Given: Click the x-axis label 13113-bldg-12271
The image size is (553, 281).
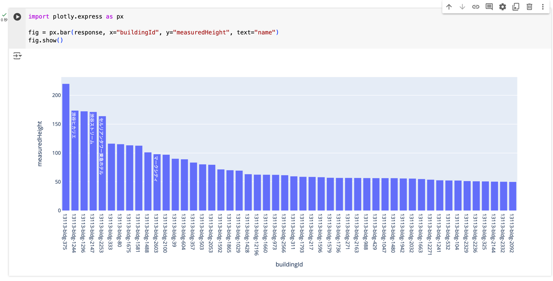Looking at the screenshot, I should coord(430,235).
